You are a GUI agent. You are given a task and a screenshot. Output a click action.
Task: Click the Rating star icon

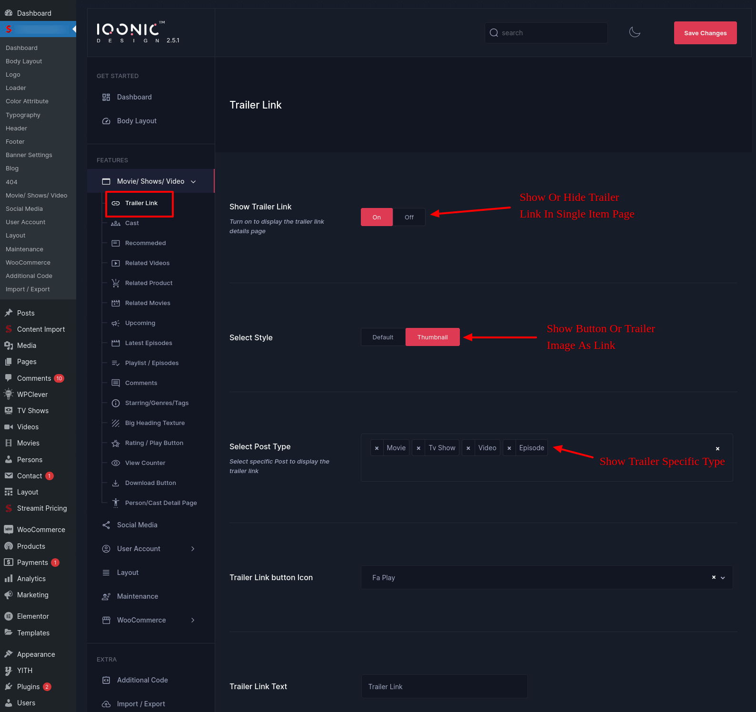coord(116,443)
